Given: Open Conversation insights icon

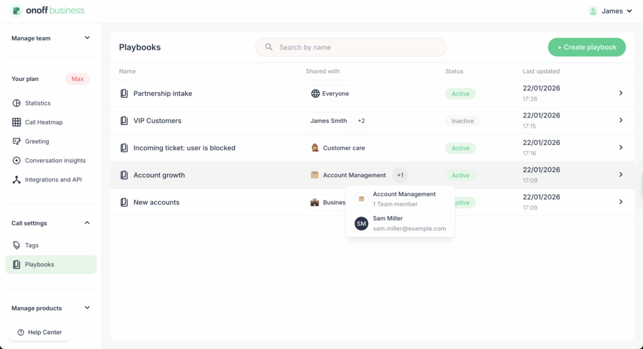Looking at the screenshot, I should pyautogui.click(x=17, y=161).
